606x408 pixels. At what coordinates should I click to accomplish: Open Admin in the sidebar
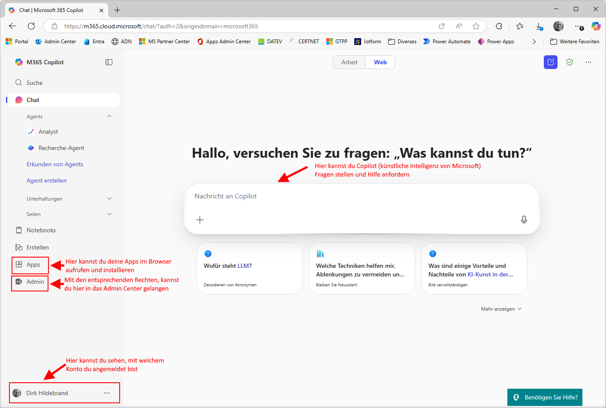pyautogui.click(x=34, y=282)
